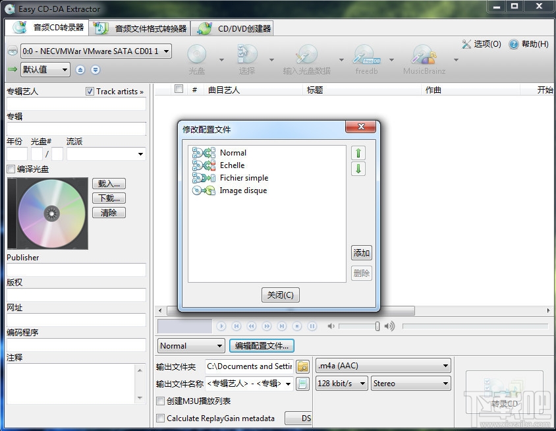556x431 pixels.
Task: Click the freedb lookup icon
Action: coord(365,56)
